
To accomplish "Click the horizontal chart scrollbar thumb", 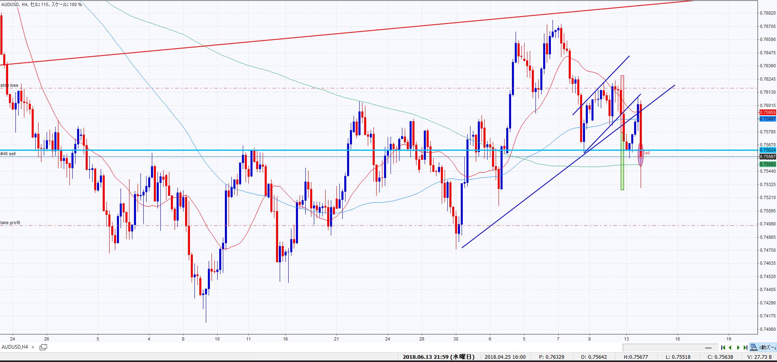I will pyautogui.click(x=708, y=348).
